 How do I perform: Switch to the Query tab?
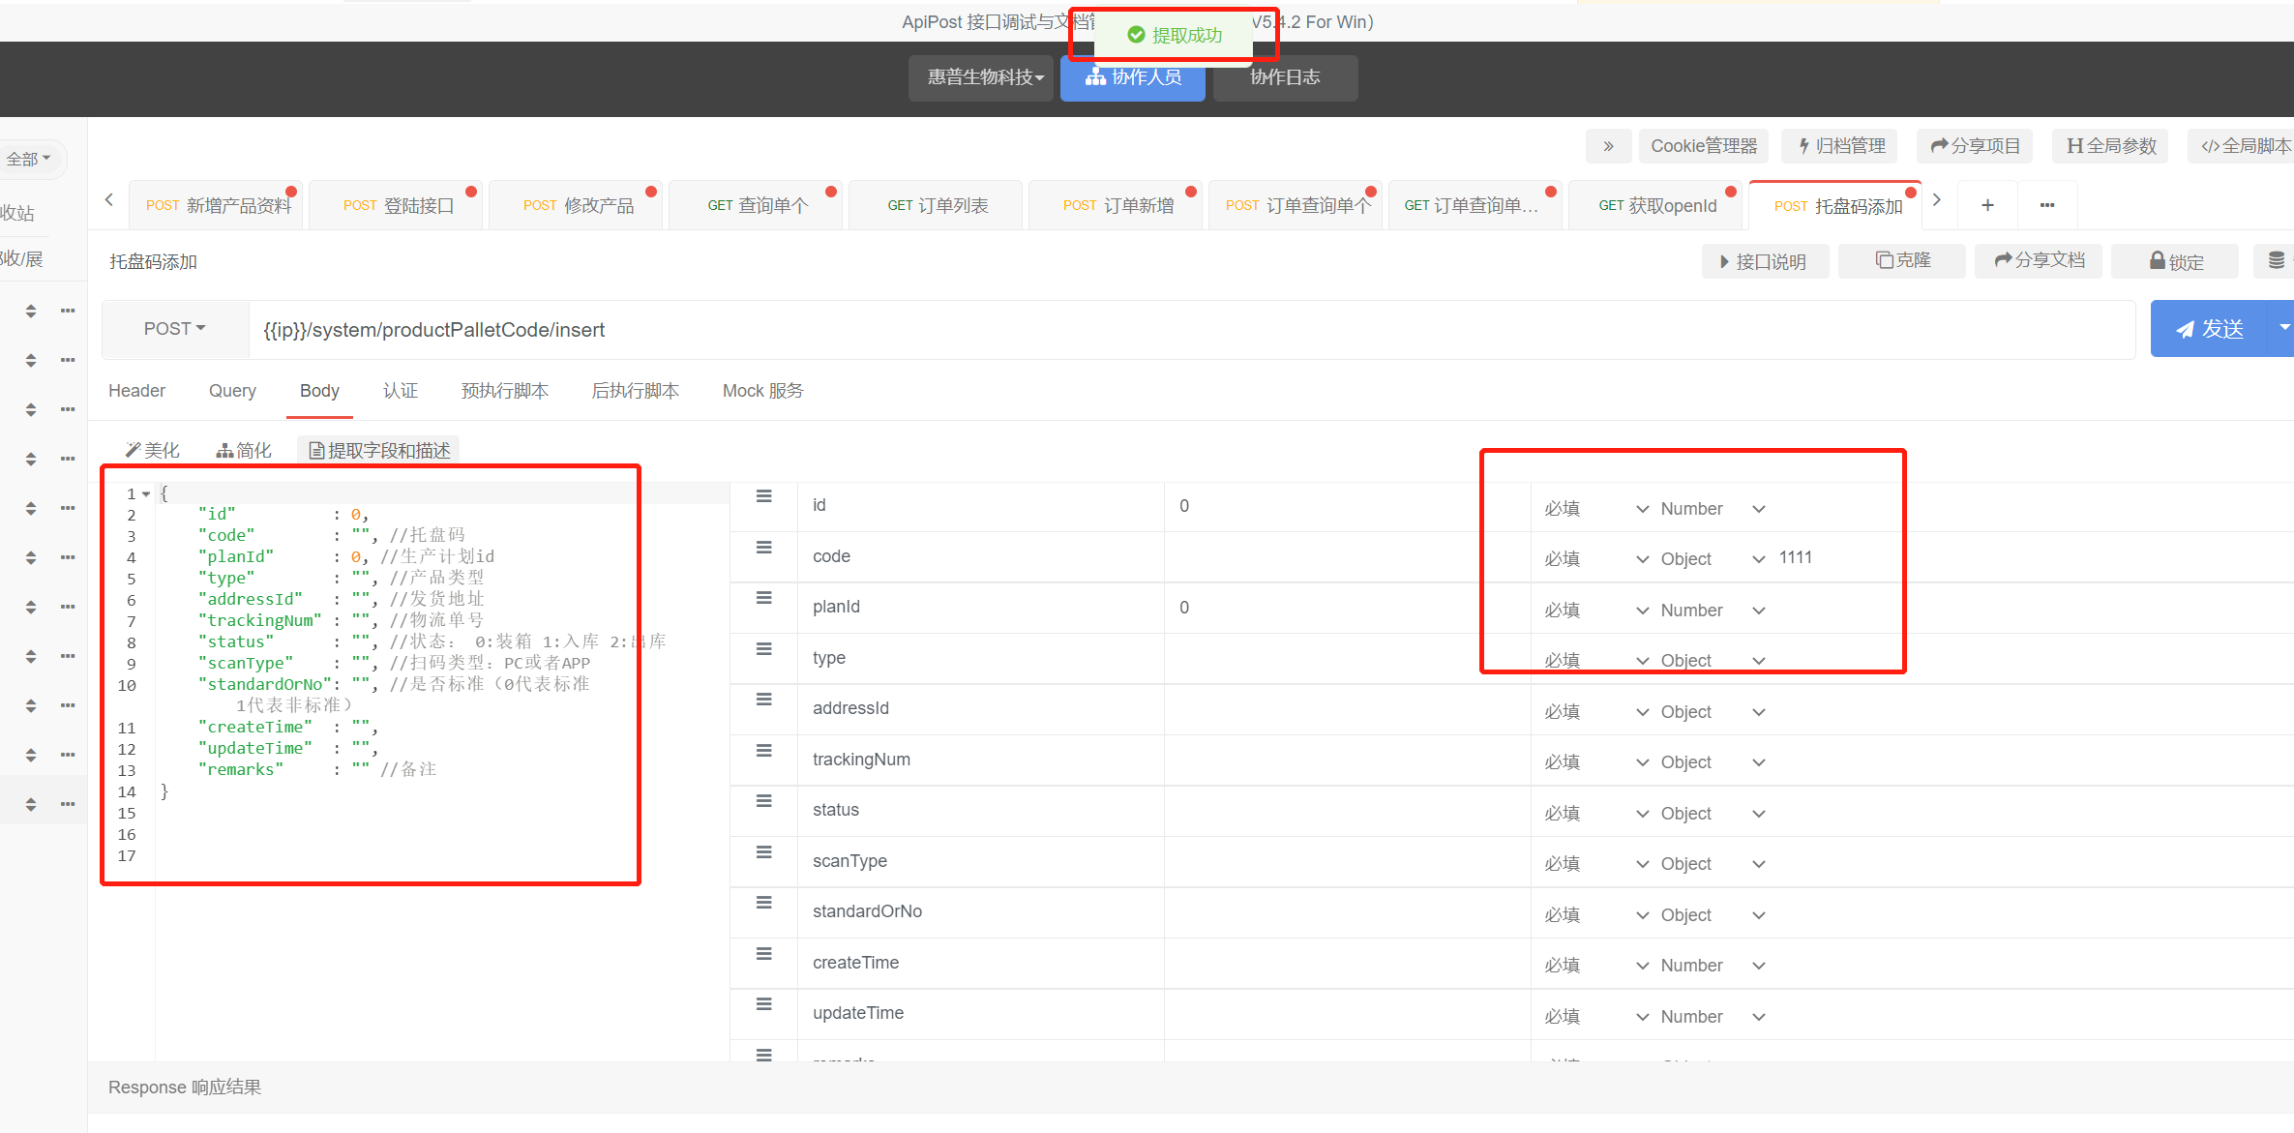point(232,391)
